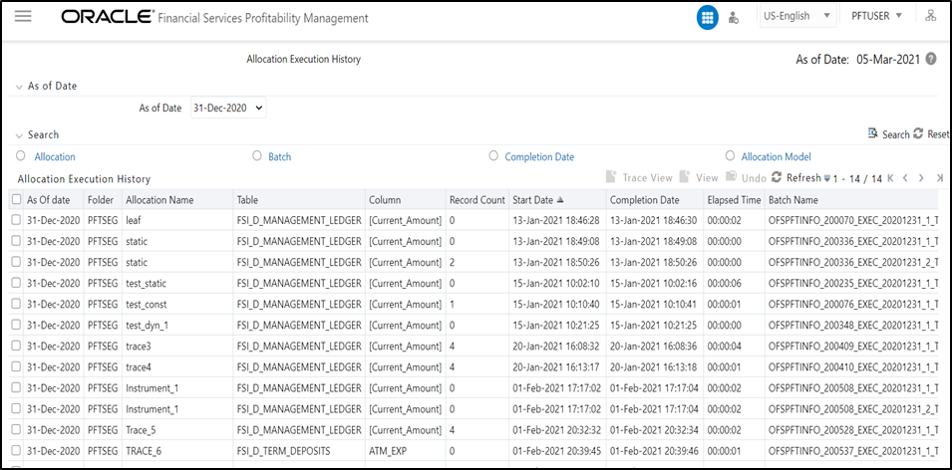This screenshot has width=952, height=470.
Task: Click the Undo button label
Action: [754, 177]
